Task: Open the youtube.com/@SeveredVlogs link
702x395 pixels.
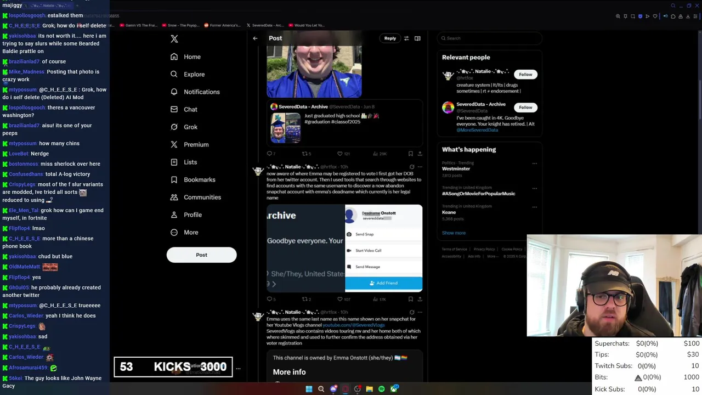Action: coord(354,325)
